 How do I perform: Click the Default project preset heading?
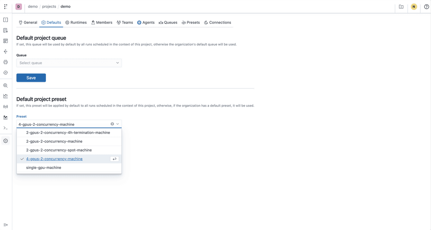[42, 99]
